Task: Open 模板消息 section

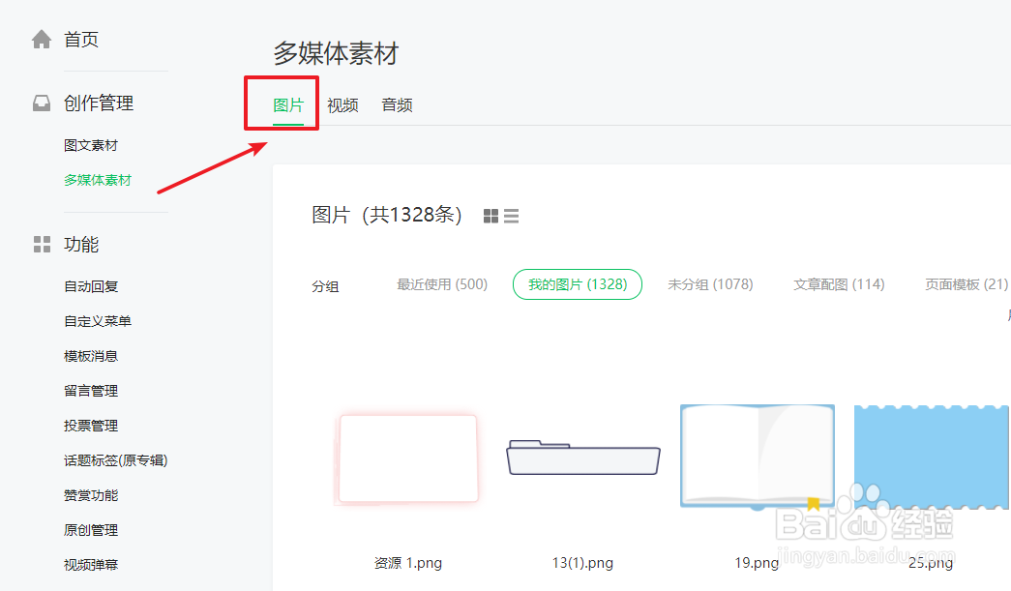Action: (90, 355)
